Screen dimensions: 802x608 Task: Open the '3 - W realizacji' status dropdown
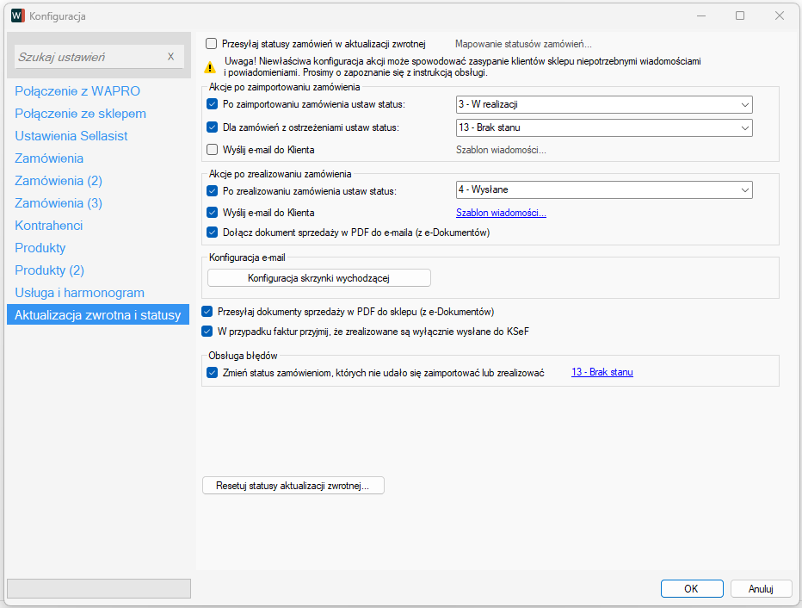[603, 105]
